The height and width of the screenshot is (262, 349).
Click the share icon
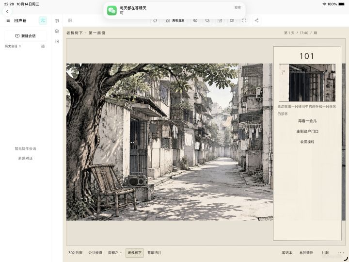[x=256, y=20]
